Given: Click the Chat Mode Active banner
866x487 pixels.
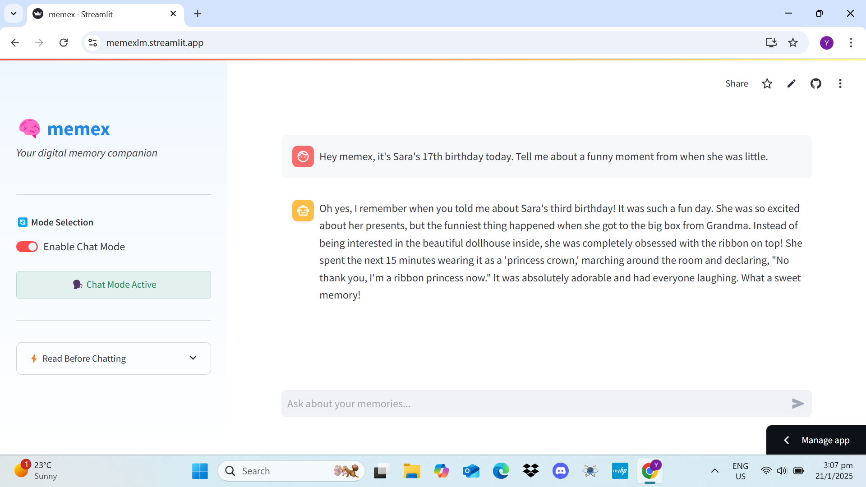Looking at the screenshot, I should pos(113,285).
